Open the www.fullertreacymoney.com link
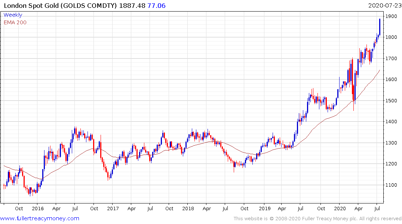 pyautogui.click(x=40, y=218)
